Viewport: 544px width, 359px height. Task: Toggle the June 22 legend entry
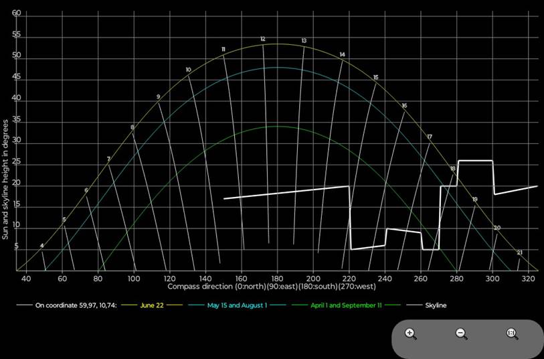[x=153, y=305]
